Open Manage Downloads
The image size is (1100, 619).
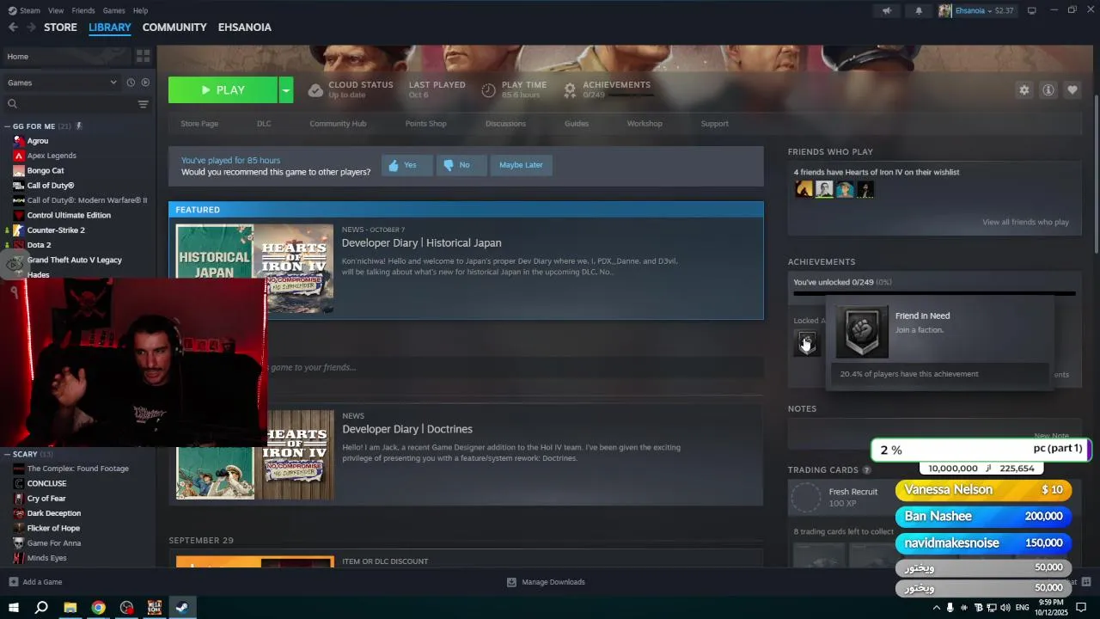[546, 582]
